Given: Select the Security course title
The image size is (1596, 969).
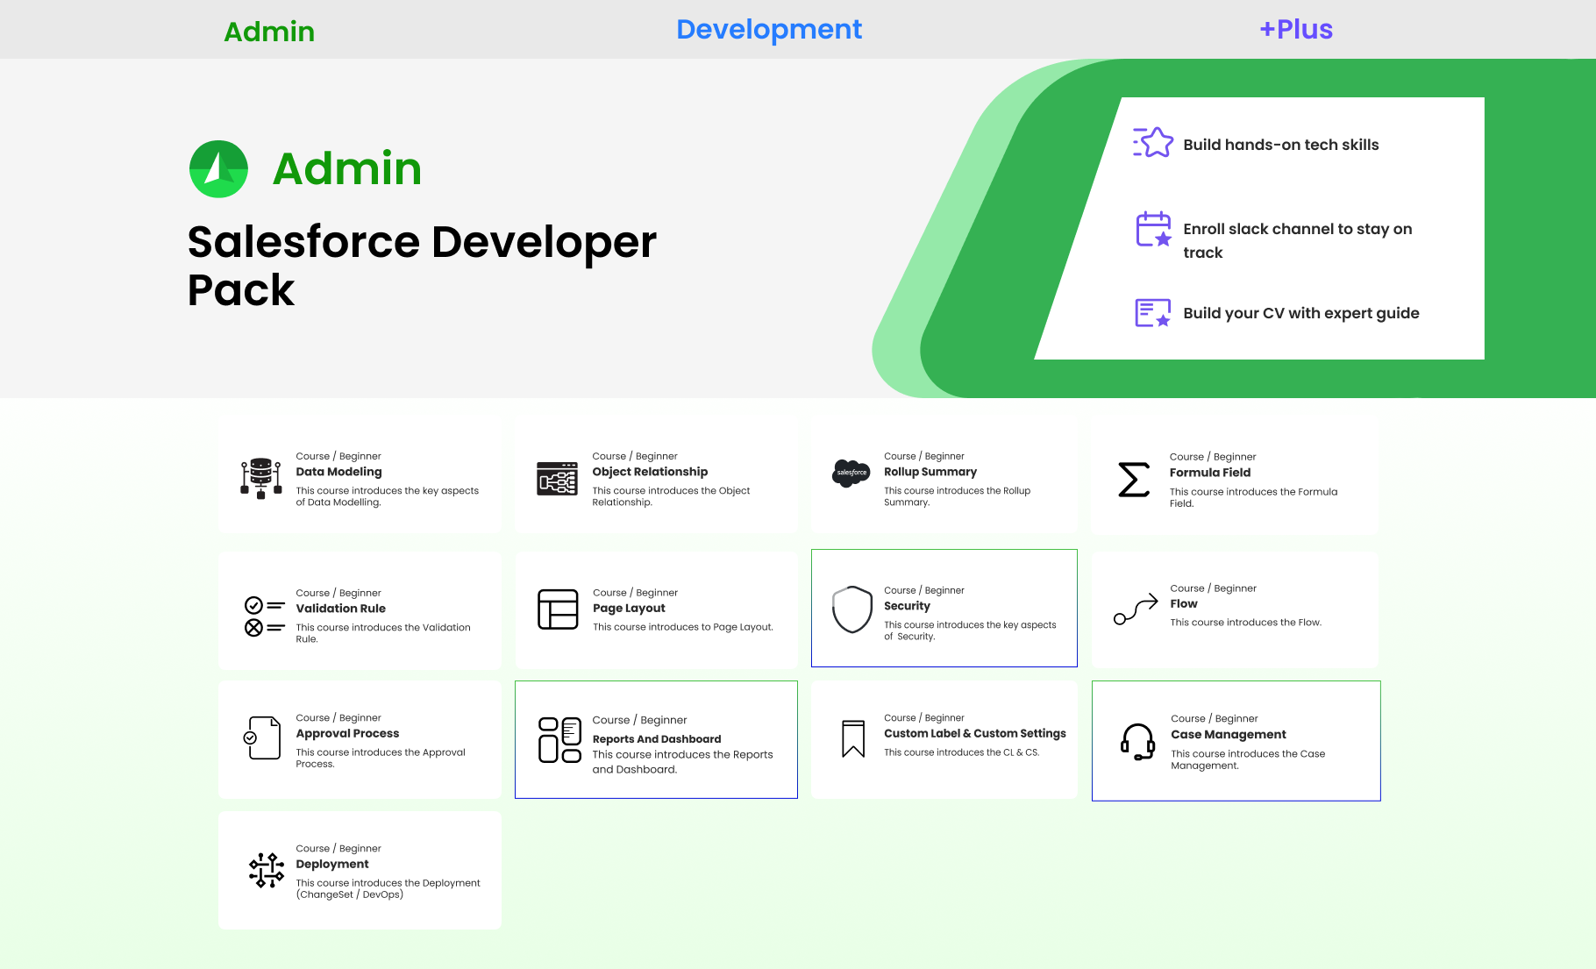Looking at the screenshot, I should point(907,606).
